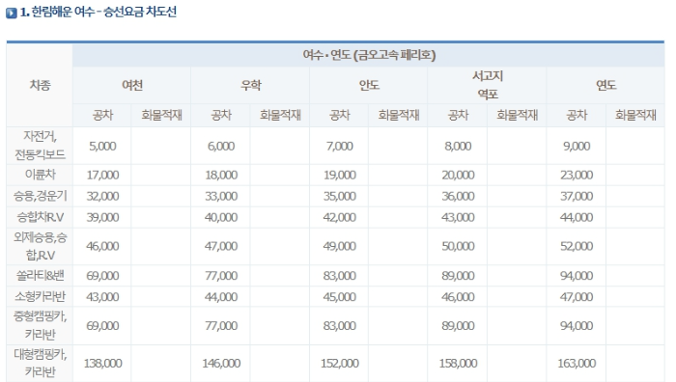Click the 17,000 fare for 이륜차
This screenshot has width=676, height=382.
[102, 175]
